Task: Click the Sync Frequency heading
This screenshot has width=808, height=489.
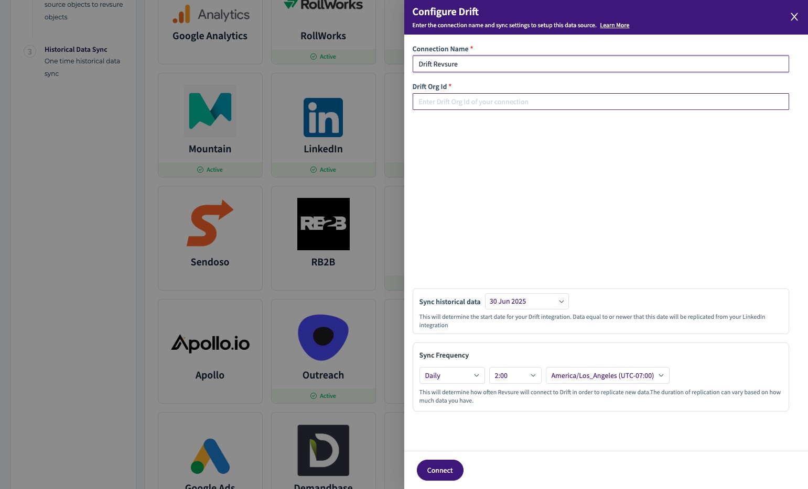Action: point(444,355)
